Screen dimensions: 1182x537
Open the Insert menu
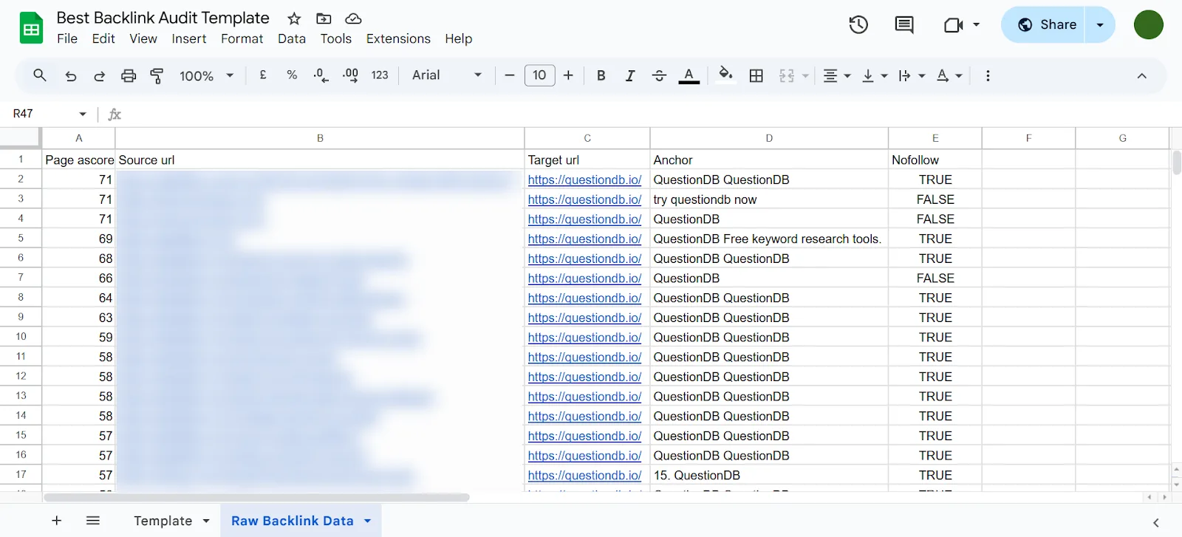[189, 38]
